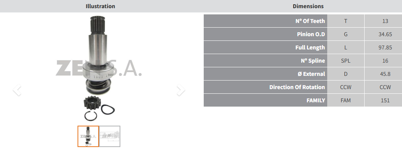Advance to next illustration with right arrow
Image resolution: width=402 pixels, height=149 pixels.
[x=181, y=90]
